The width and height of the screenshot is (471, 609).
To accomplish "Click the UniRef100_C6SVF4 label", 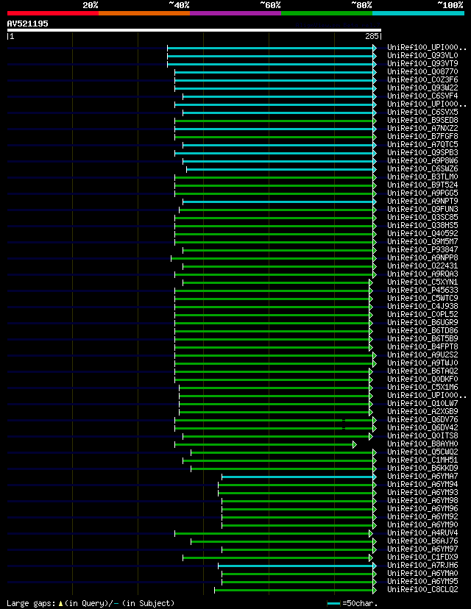I will pos(422,96).
